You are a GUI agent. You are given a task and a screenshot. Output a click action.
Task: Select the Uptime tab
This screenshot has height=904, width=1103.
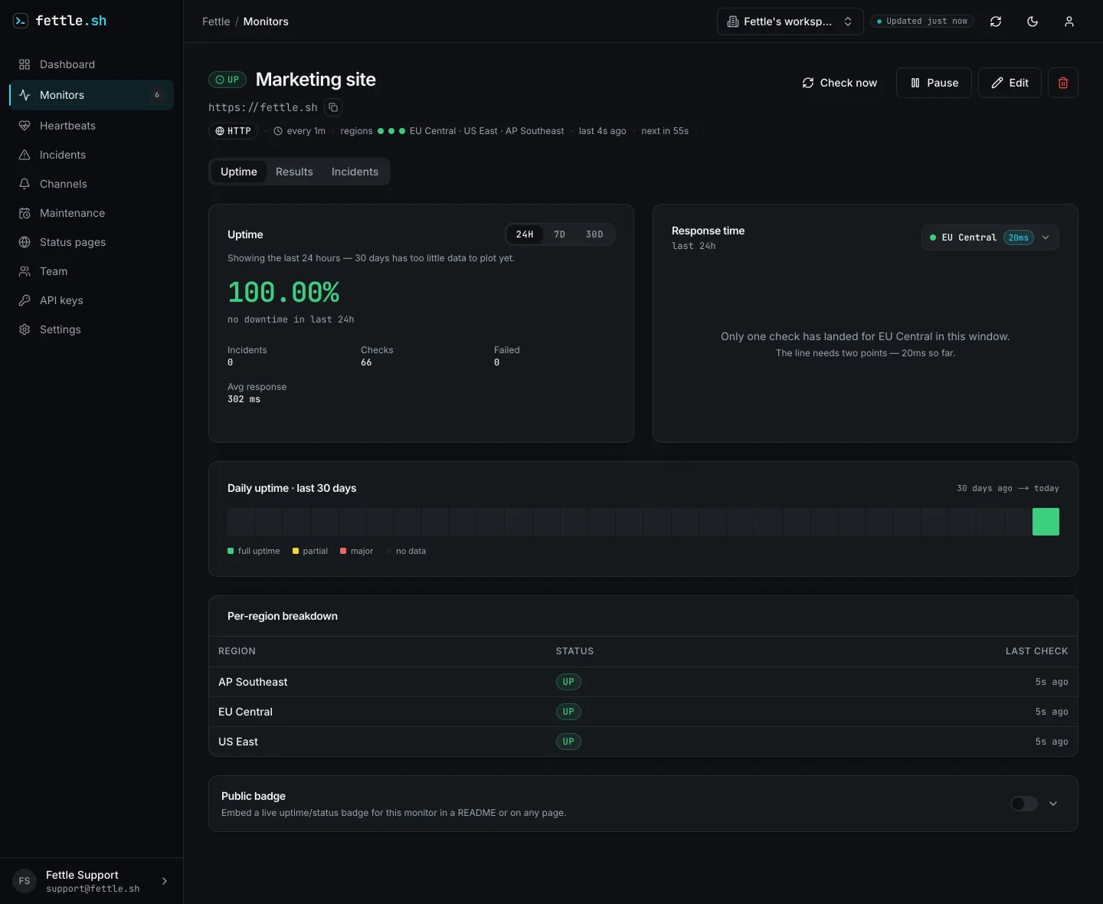[239, 172]
